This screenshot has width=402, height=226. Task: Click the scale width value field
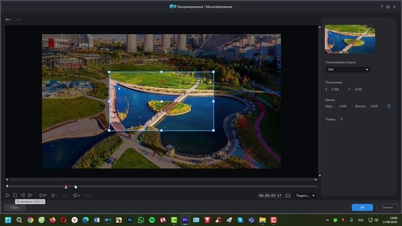[343, 106]
